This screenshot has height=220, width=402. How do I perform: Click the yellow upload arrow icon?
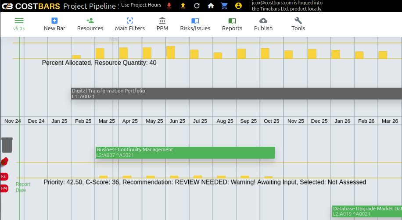(x=183, y=6)
